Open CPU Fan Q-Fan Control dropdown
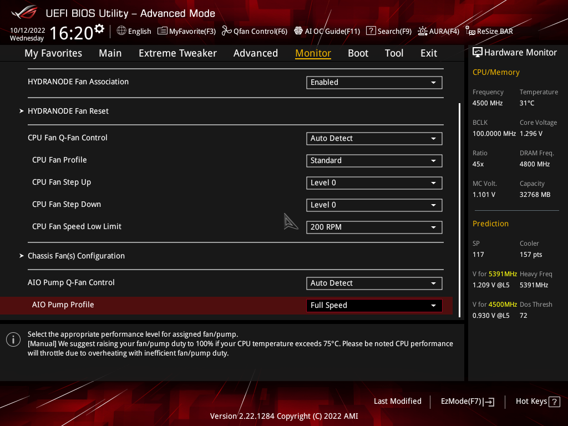 tap(374, 138)
